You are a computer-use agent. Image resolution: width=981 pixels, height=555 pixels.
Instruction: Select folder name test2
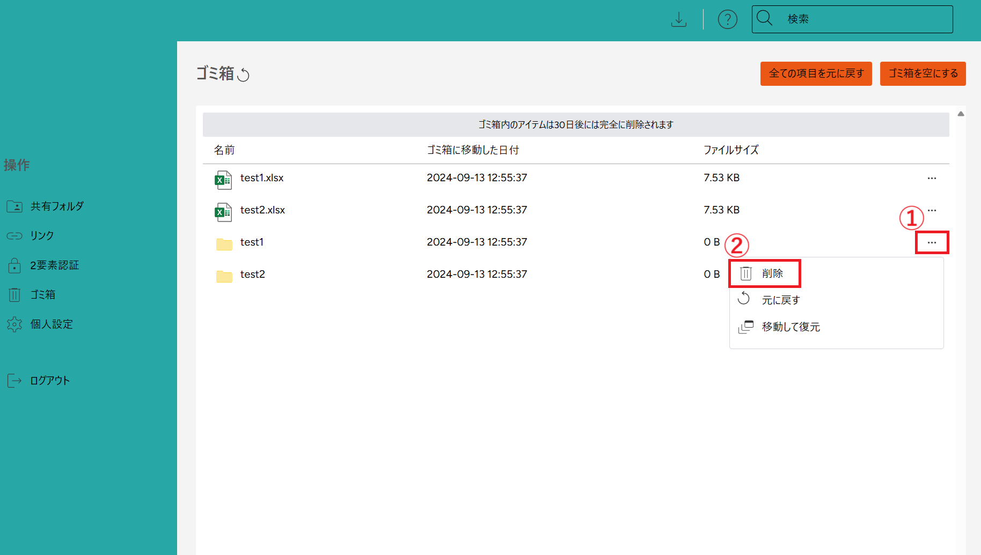(253, 275)
